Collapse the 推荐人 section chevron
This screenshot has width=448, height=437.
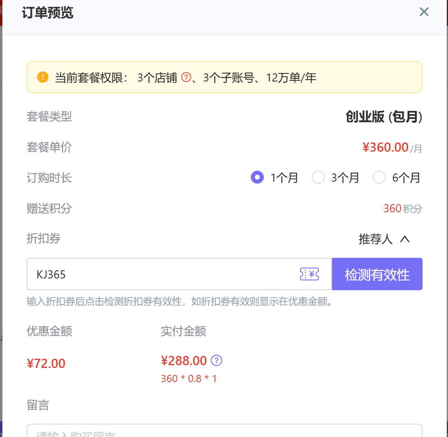pos(404,239)
